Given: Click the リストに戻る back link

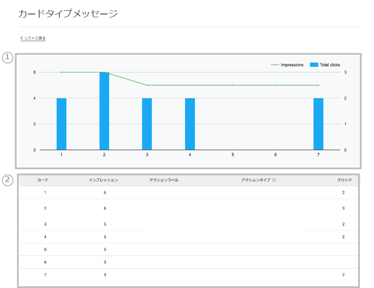Looking at the screenshot, I should [x=33, y=38].
